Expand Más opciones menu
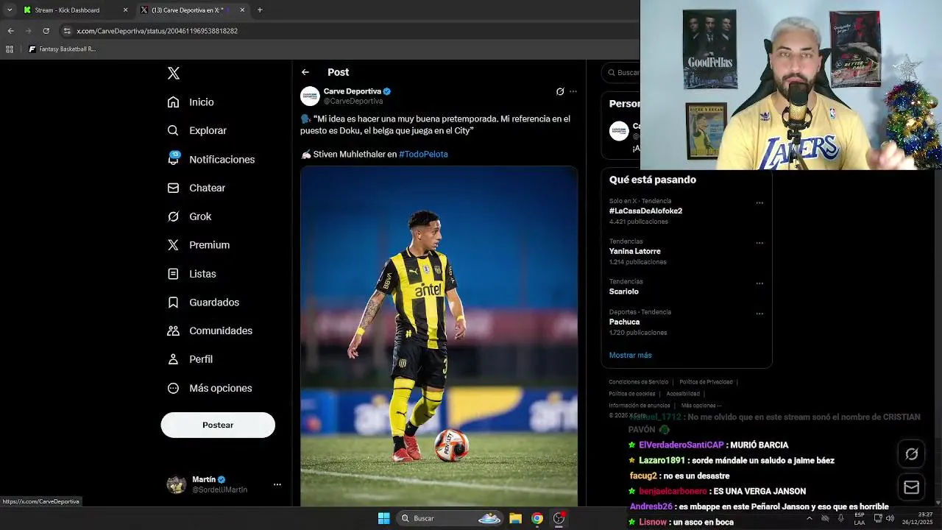The image size is (942, 530). point(210,388)
